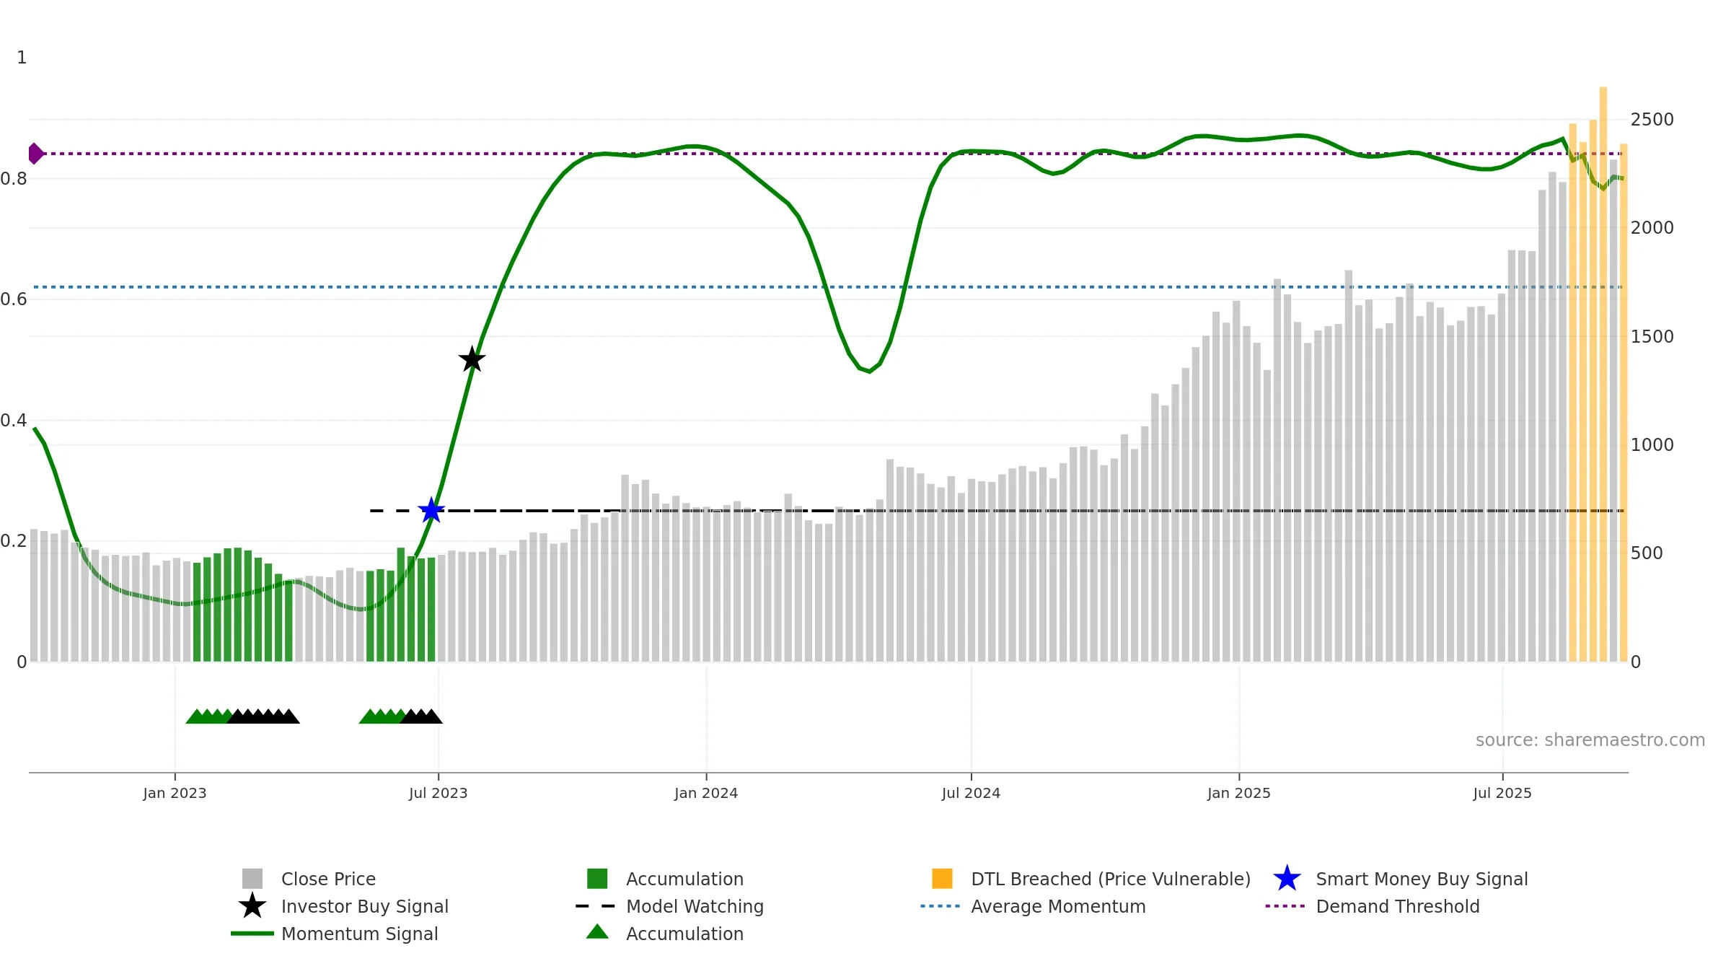Click the Investor Buy Signal legend star
Screen dimensions: 1731x974
(x=252, y=906)
